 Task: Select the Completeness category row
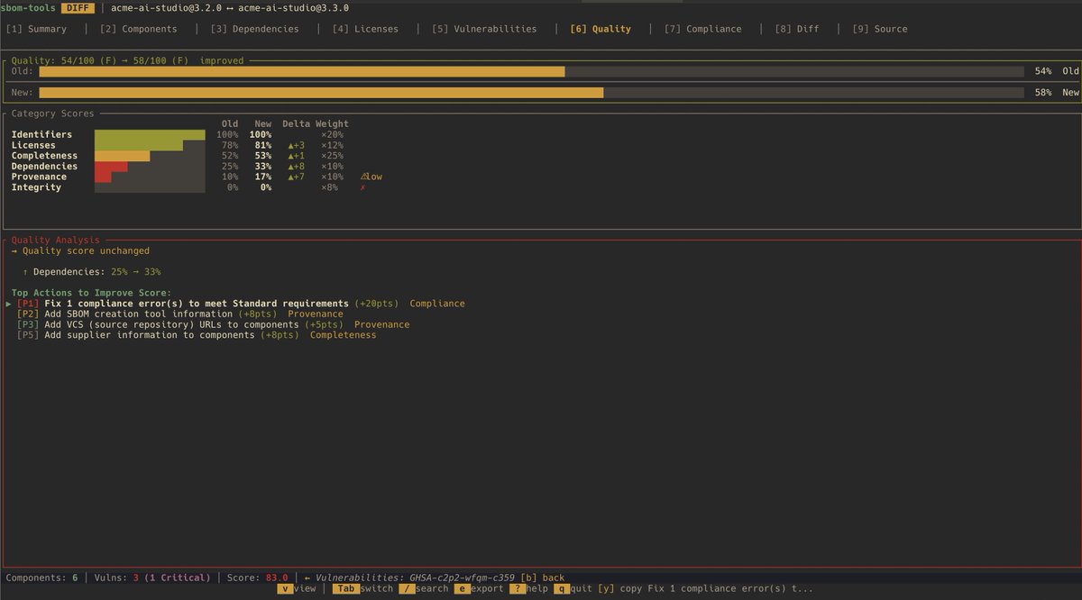(180, 156)
